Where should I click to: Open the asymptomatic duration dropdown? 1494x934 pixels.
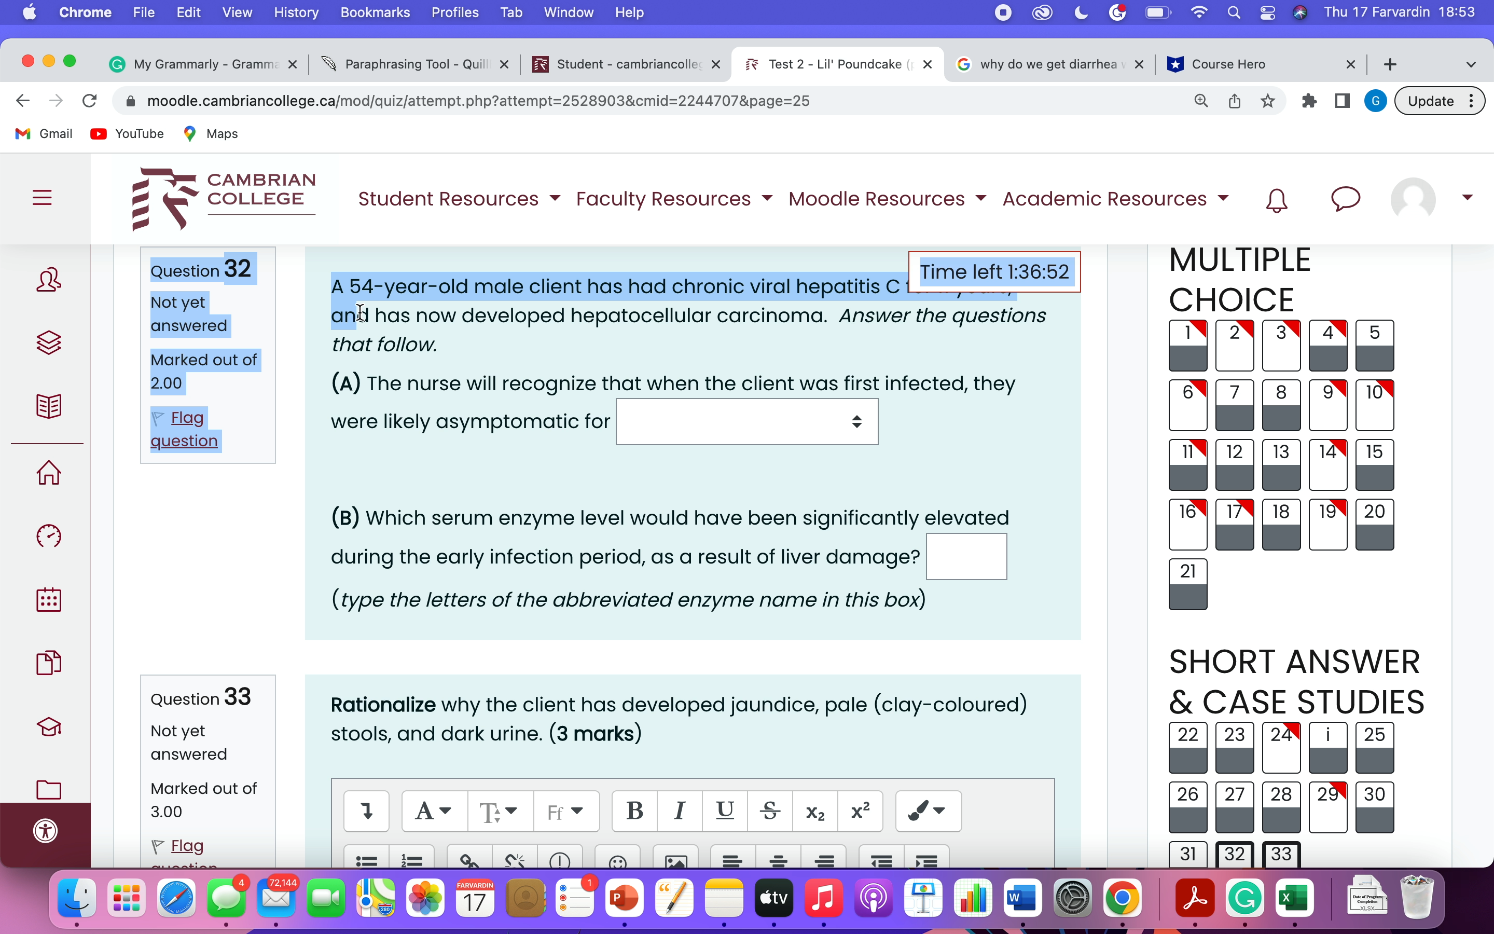pyautogui.click(x=746, y=421)
